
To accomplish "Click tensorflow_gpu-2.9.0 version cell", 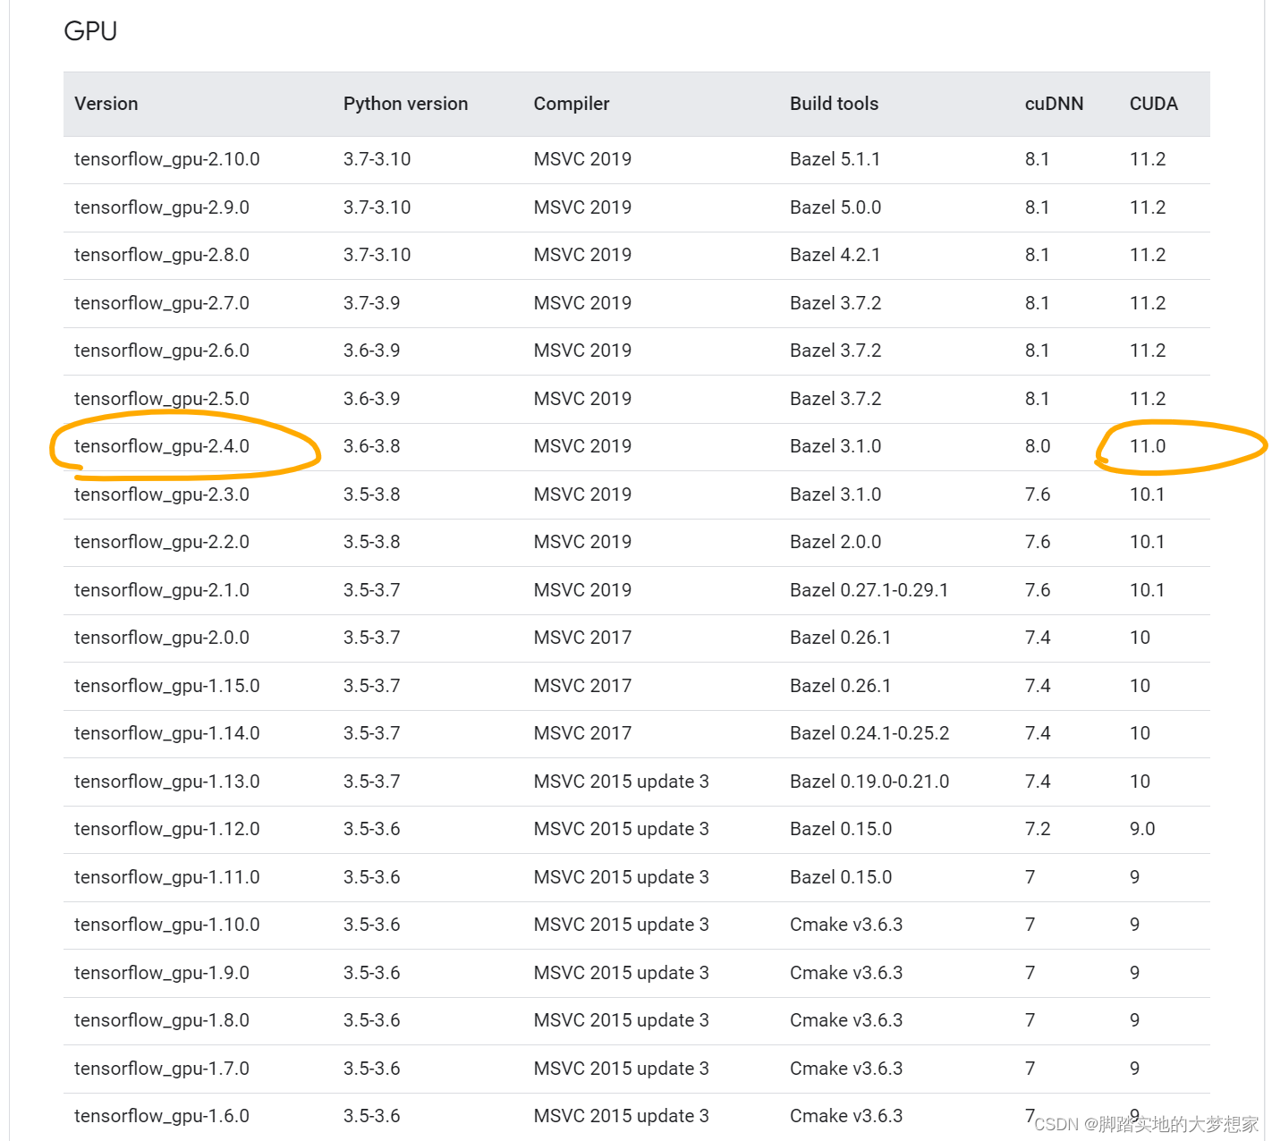I will (x=162, y=207).
